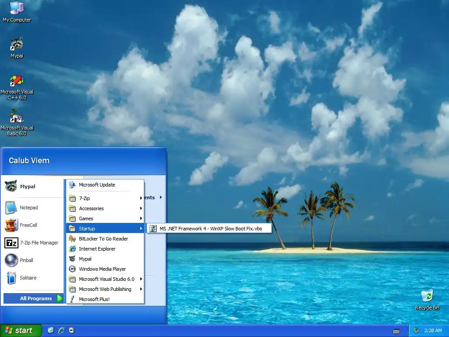Click the system tray notification icon
This screenshot has height=337, width=449.
[417, 330]
